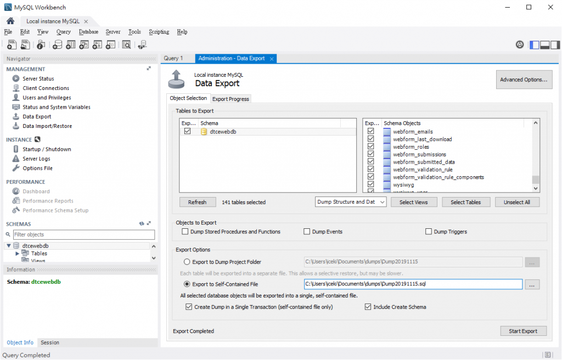This screenshot has width=562, height=360.
Task: Click Select Views button
Action: pos(414,203)
